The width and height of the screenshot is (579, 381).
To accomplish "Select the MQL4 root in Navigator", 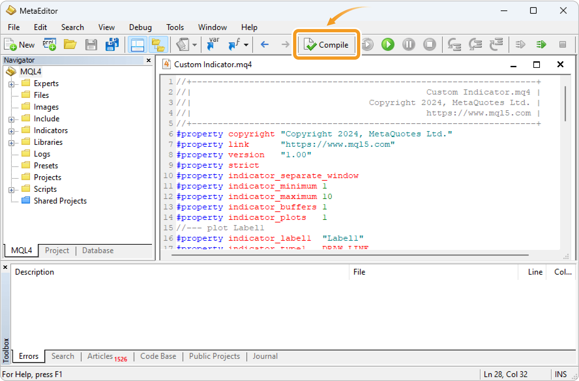I will 31,71.
